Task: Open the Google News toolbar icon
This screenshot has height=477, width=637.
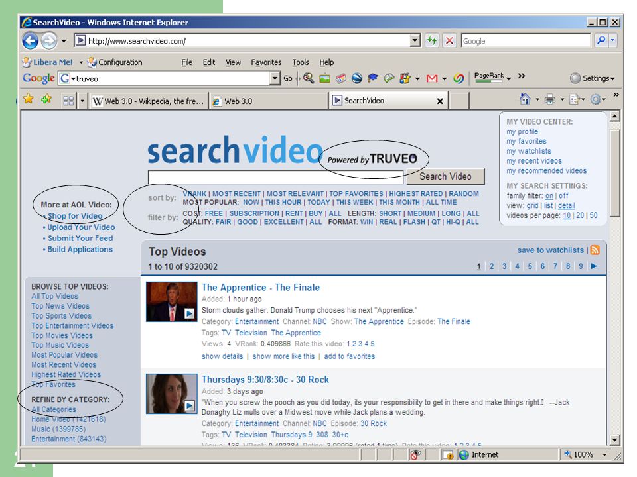Action: click(x=341, y=78)
